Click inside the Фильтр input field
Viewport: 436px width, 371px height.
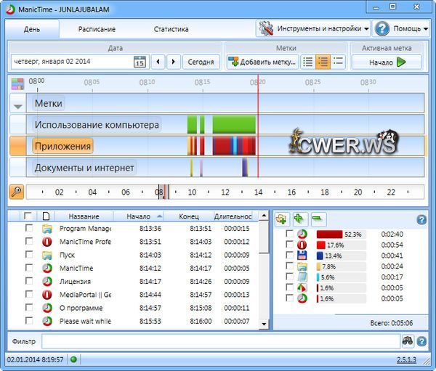[x=221, y=341]
